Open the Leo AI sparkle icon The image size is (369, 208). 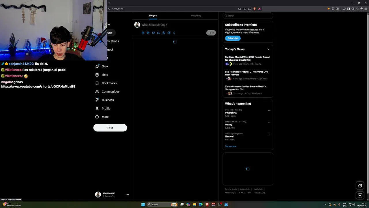(357, 9)
